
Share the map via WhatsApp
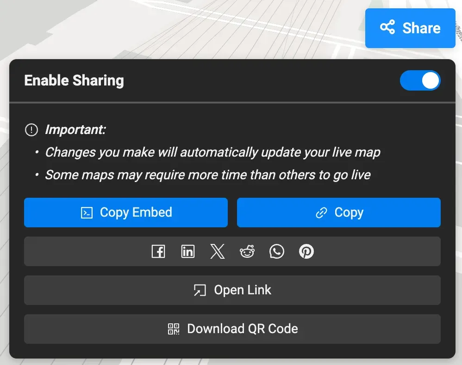[277, 251]
